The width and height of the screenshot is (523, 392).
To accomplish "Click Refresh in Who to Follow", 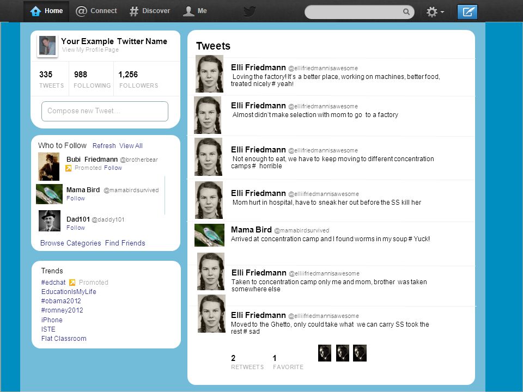I will point(104,146).
